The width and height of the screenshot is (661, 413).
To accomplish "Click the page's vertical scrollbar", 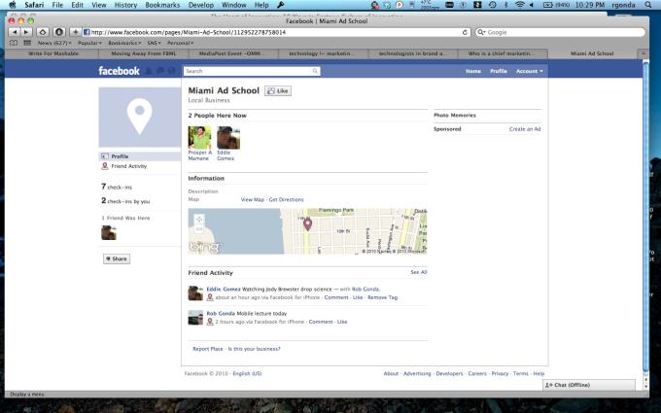I will point(645,217).
